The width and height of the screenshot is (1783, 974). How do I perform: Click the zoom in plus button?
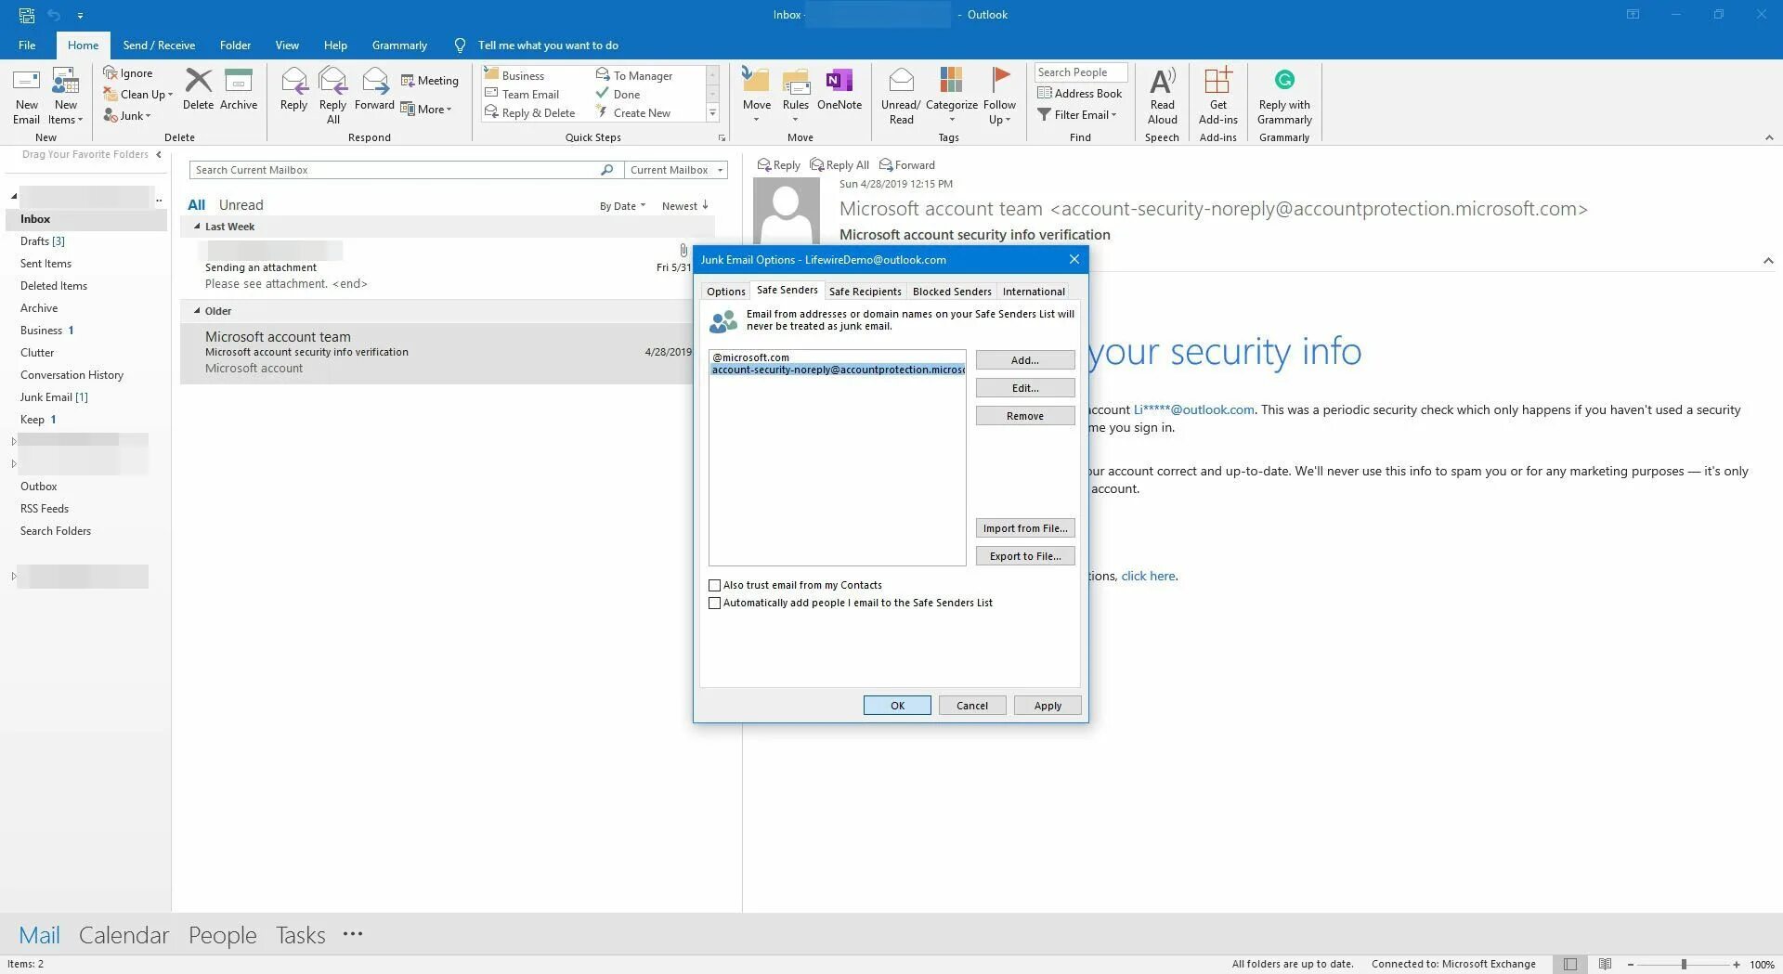click(1737, 965)
